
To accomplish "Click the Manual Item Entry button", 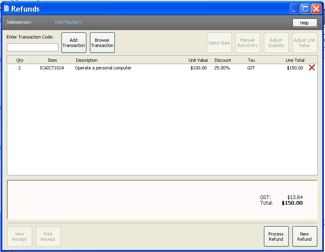I will 247,43.
